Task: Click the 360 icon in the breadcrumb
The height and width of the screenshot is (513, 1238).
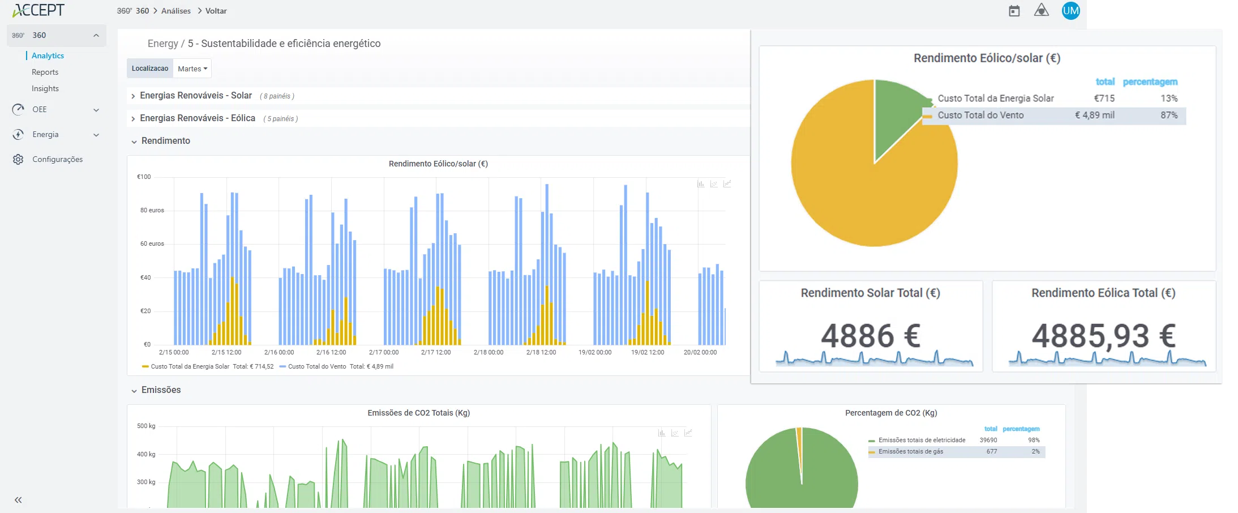Action: point(125,11)
